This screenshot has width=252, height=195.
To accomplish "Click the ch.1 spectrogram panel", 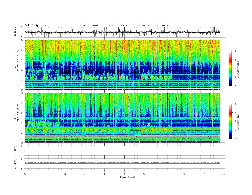I will point(123,65).
